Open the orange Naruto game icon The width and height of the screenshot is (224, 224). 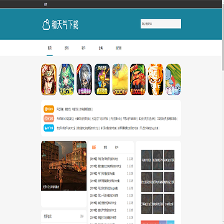tap(156, 80)
